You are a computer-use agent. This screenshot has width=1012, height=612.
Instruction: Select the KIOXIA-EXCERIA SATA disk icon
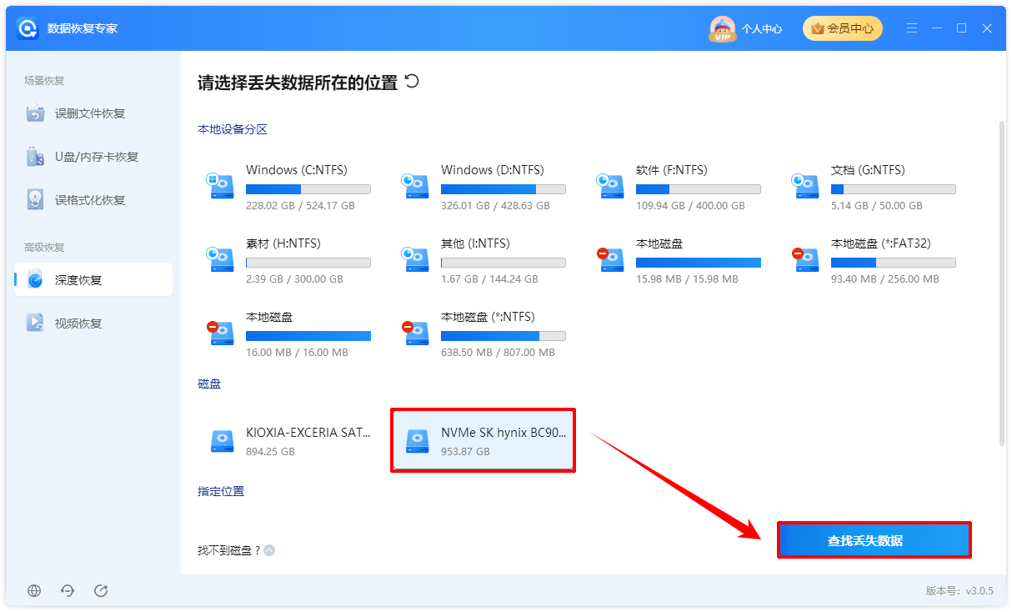click(223, 441)
